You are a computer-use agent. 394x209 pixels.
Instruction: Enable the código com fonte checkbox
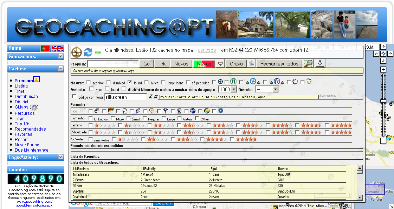point(74,96)
